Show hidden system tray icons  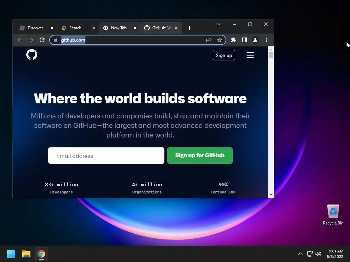300,254
